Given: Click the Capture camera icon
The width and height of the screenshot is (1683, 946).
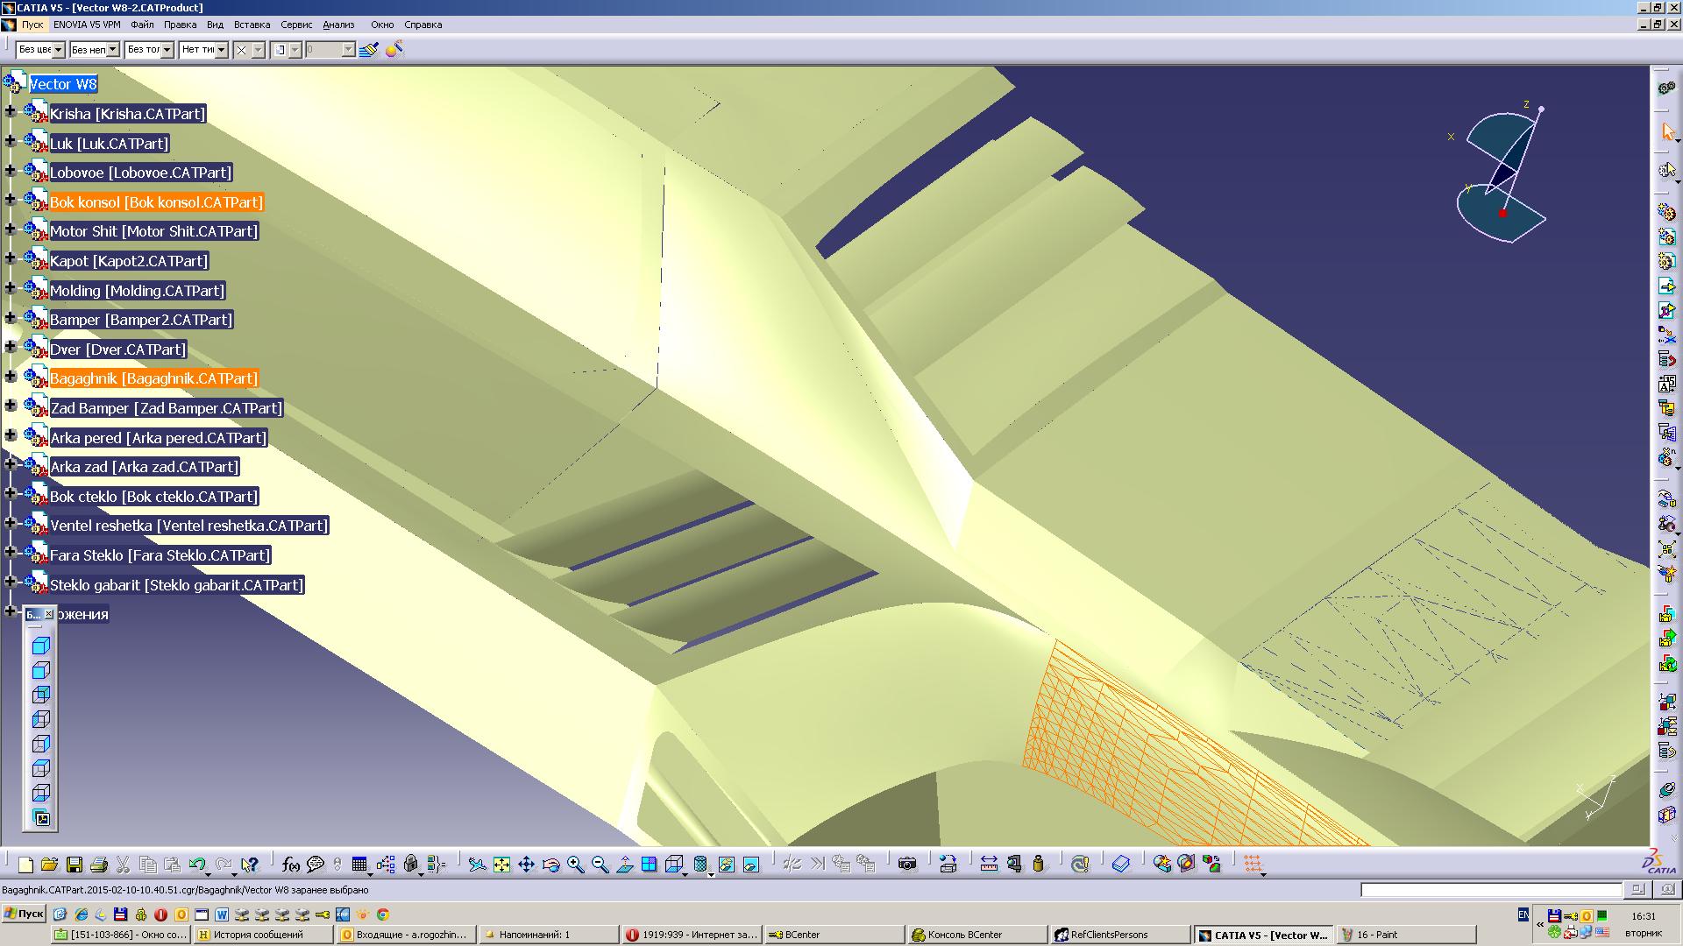Looking at the screenshot, I should point(907,865).
